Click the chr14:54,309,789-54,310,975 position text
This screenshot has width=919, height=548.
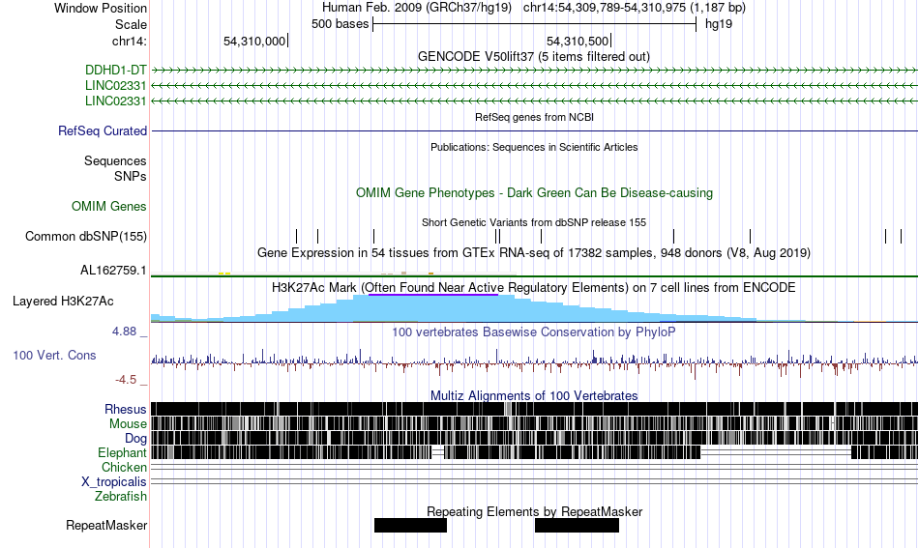click(635, 8)
